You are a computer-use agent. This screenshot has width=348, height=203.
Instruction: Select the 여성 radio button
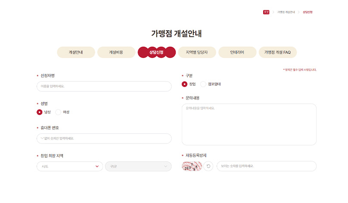[x=58, y=112]
